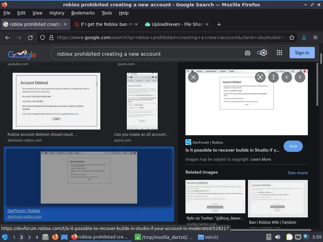
Task: Close the 'If I get the Roblox ban' tab
Action: (136, 24)
